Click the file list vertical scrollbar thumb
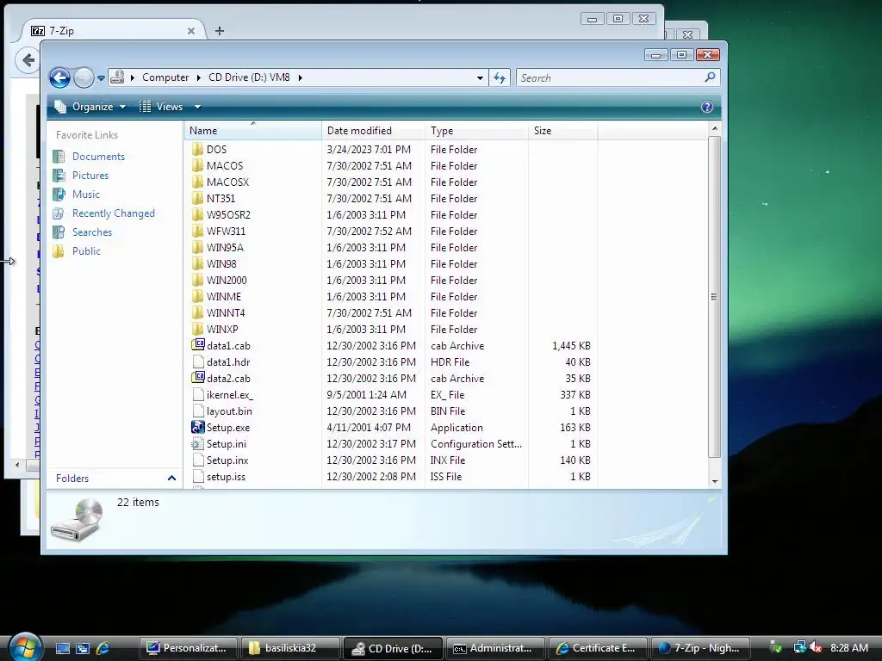The width and height of the screenshot is (882, 661). tap(714, 297)
